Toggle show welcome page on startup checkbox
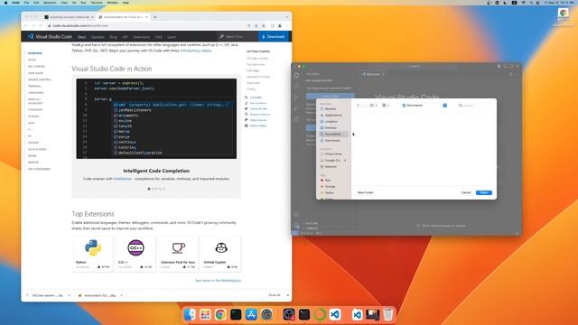578x325 pixels. pyautogui.click(x=418, y=226)
